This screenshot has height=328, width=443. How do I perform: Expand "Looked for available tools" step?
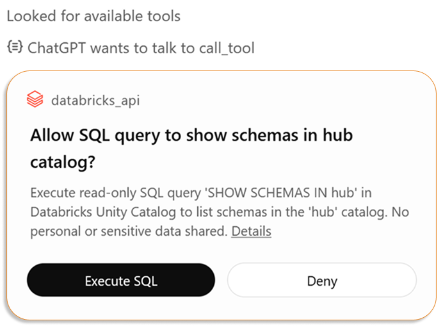click(x=93, y=16)
